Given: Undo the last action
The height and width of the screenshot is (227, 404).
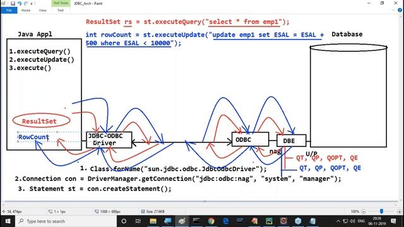Looking at the screenshot, I should (x=20, y=3).
